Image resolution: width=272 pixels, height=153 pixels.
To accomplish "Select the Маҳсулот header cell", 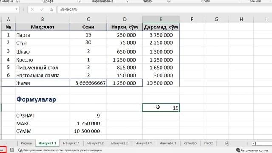I will (x=42, y=27).
